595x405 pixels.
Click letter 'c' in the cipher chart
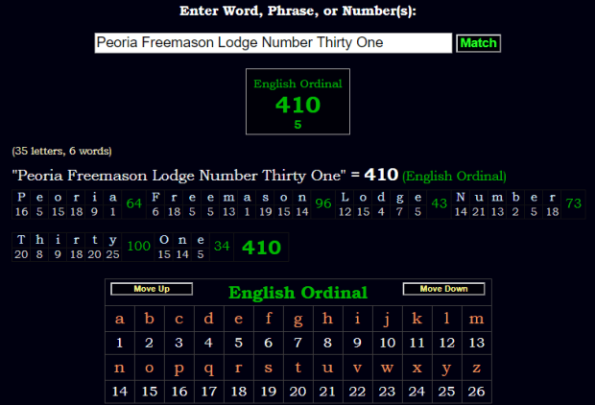pos(179,319)
